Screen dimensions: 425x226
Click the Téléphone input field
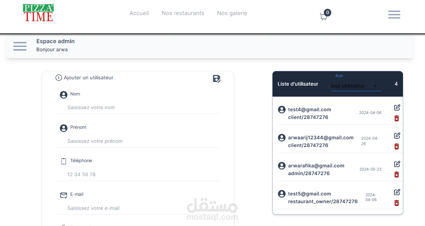(x=138, y=174)
